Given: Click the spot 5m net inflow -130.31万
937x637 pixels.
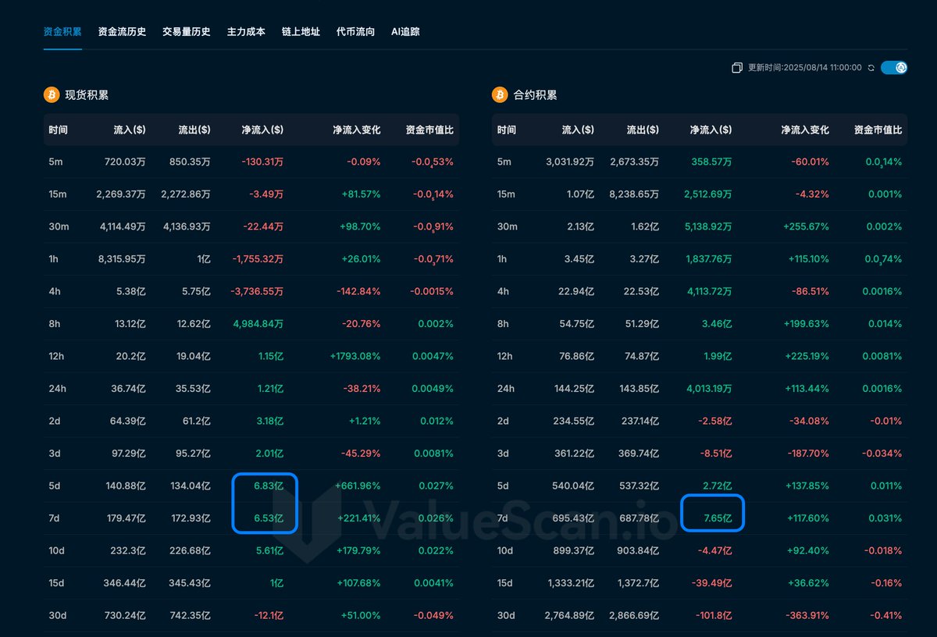Looking at the screenshot, I should coord(262,162).
